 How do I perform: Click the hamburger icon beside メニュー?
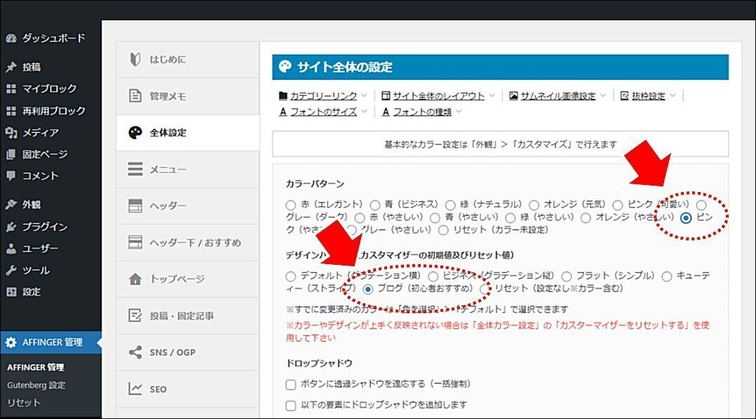(135, 169)
